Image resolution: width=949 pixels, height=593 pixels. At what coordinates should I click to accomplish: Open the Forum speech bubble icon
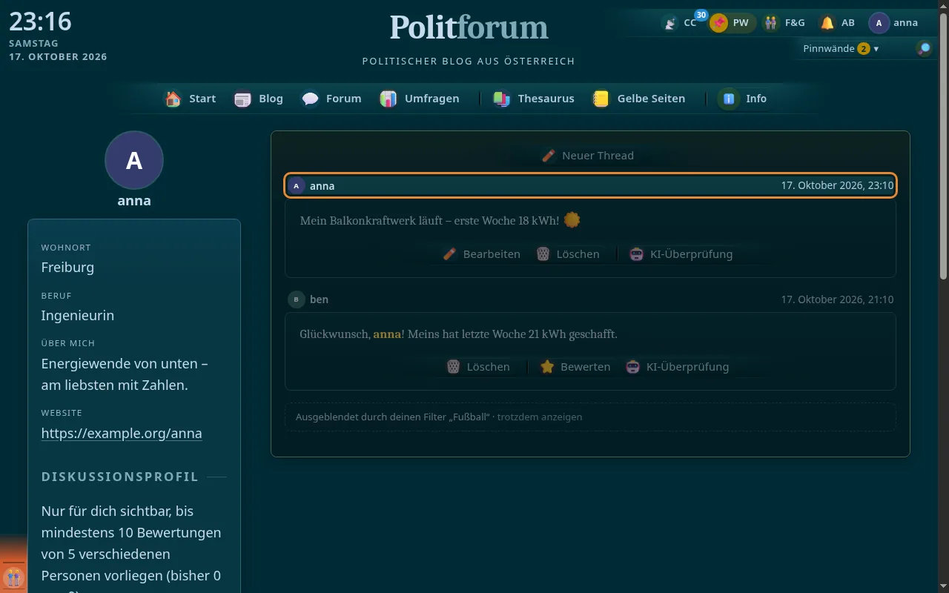tap(310, 99)
